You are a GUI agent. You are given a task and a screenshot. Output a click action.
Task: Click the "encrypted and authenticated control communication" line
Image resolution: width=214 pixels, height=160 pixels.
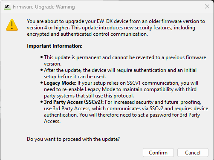[87, 34]
